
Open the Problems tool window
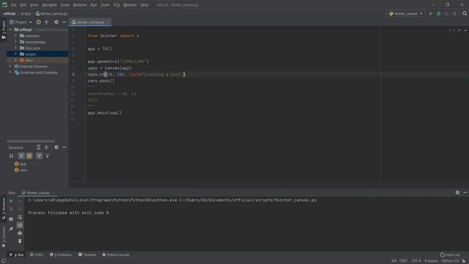(x=61, y=254)
